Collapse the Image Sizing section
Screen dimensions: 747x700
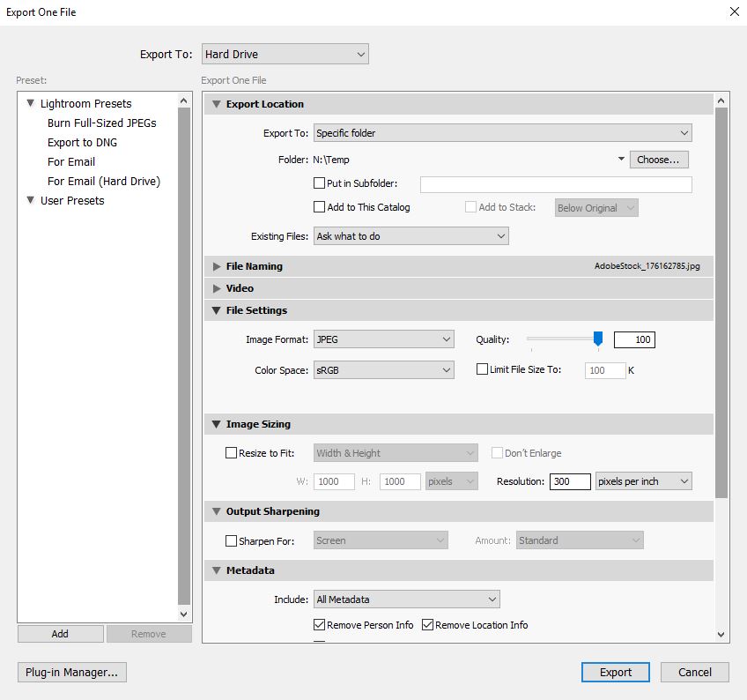217,424
